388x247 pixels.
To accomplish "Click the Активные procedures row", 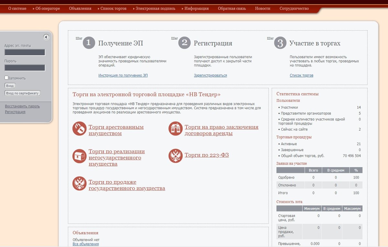I will [x=319, y=144].
